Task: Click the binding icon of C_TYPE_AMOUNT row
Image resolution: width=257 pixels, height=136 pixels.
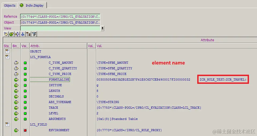Action: tap(16, 63)
